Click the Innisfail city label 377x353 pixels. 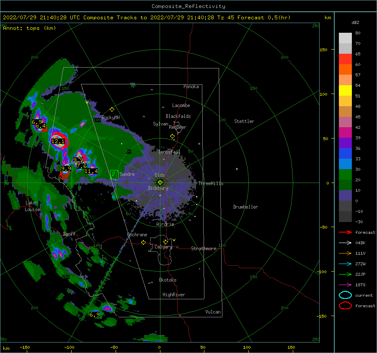[169, 152]
